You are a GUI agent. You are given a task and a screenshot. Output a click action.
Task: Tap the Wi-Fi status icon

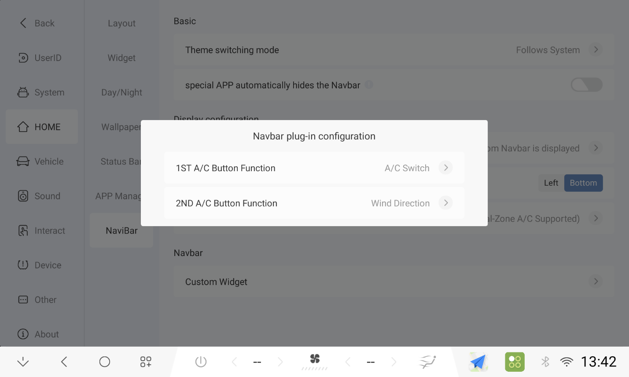point(566,362)
